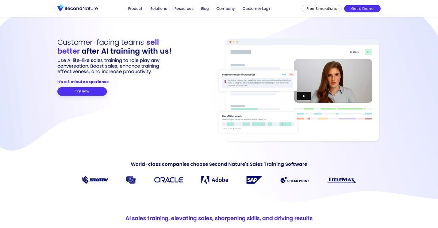Click the 'Use of filler words' card

tap(258, 122)
